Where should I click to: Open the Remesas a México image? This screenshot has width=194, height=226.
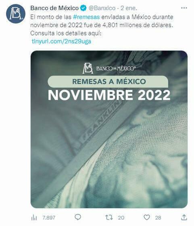(109, 130)
